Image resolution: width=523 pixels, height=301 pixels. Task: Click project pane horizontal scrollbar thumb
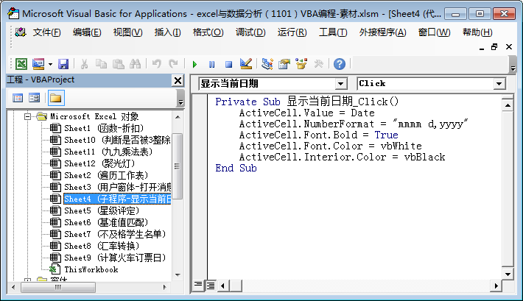(x=58, y=287)
